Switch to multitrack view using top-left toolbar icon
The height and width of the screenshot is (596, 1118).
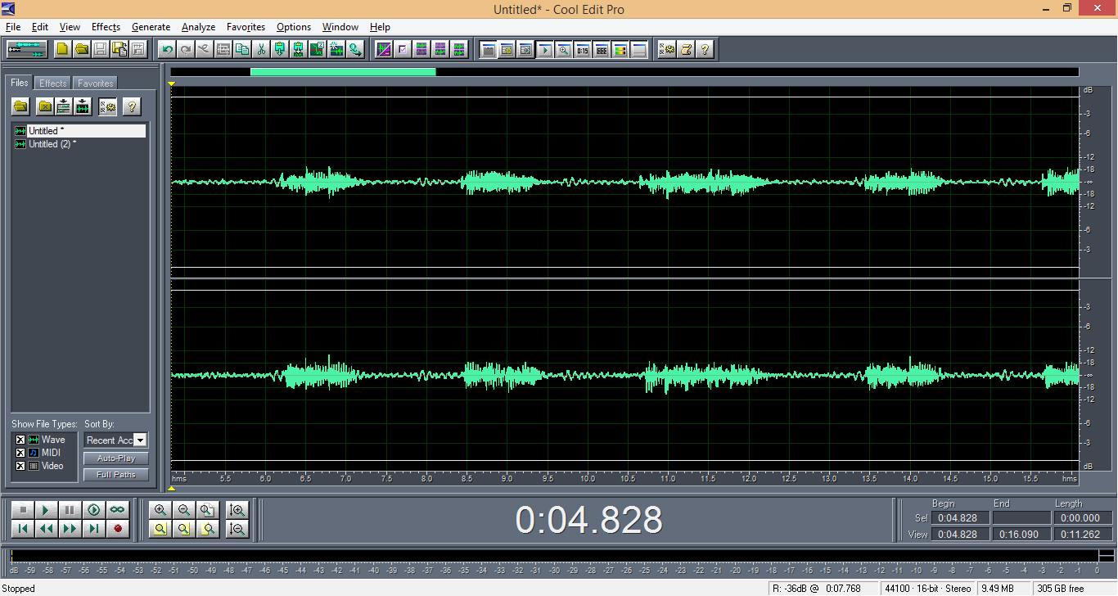(27, 49)
